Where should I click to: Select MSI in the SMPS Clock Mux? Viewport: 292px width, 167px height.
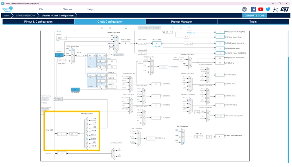click(183, 132)
